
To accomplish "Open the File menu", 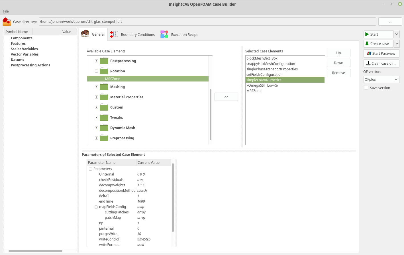I will pos(6,11).
